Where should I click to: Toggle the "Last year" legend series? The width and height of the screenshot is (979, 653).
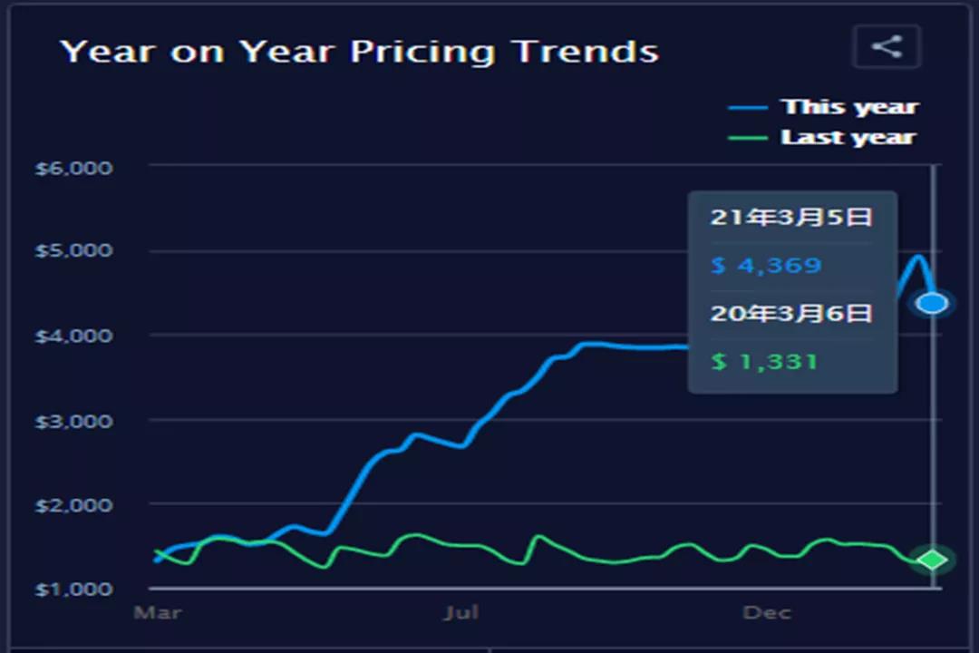[x=848, y=138]
